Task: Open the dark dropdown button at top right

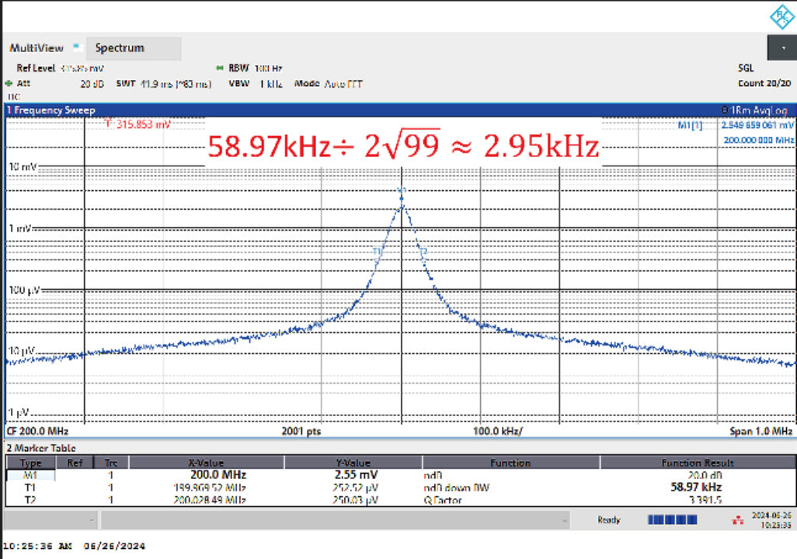Action: 781,48
